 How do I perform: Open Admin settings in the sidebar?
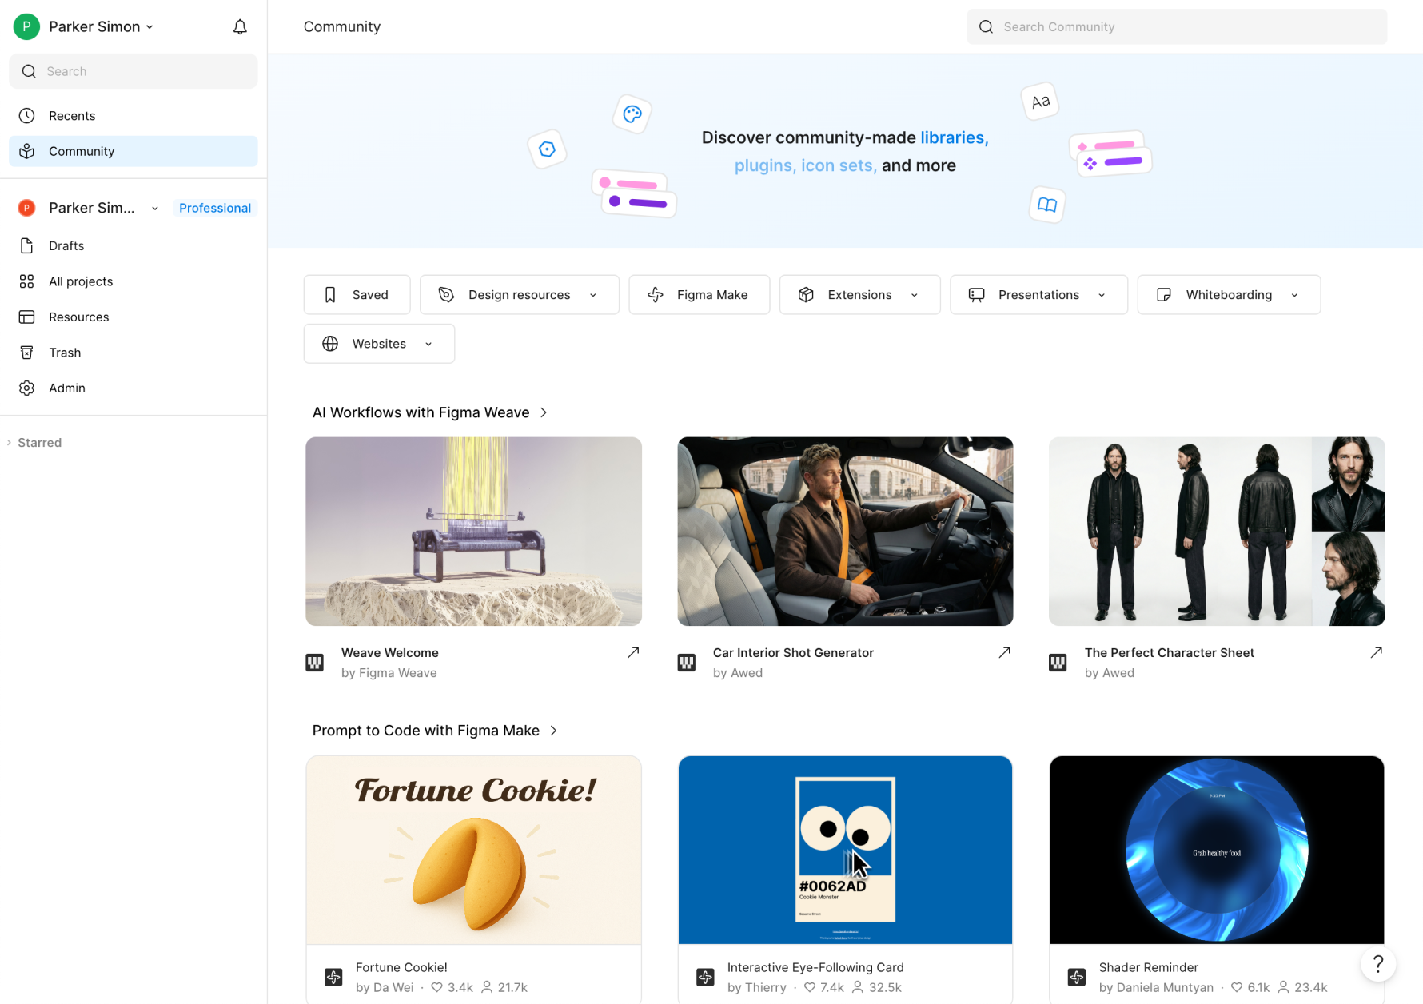(x=134, y=388)
